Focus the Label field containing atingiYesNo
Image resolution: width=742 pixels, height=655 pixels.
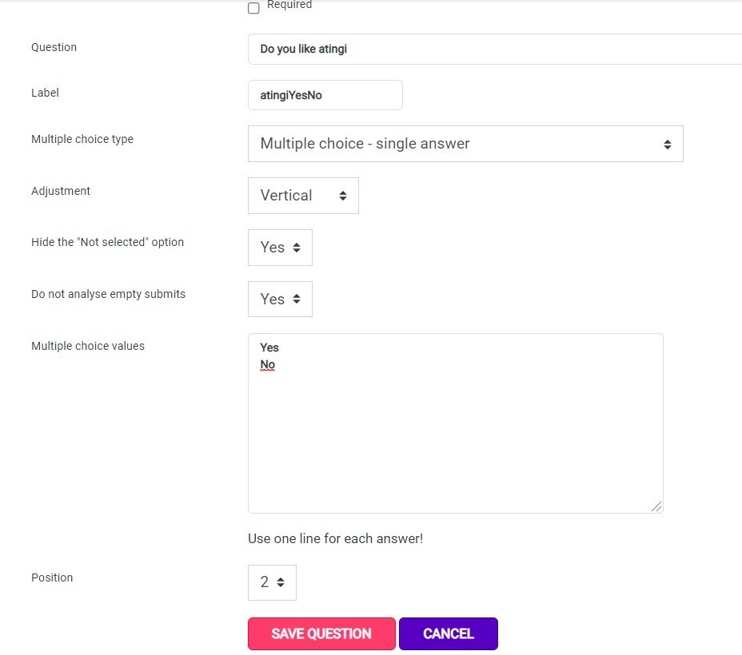click(x=325, y=95)
